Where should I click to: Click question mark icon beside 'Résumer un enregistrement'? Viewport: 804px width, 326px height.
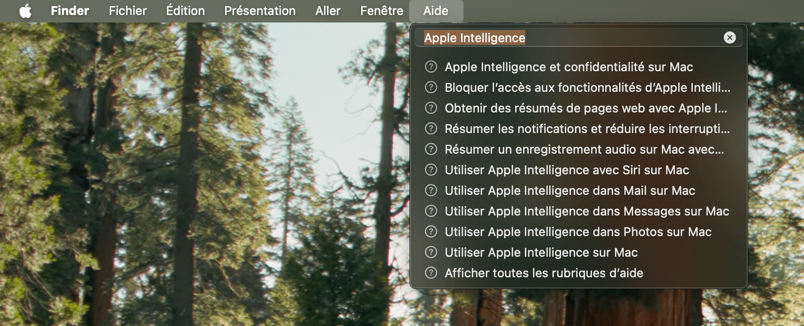[431, 149]
